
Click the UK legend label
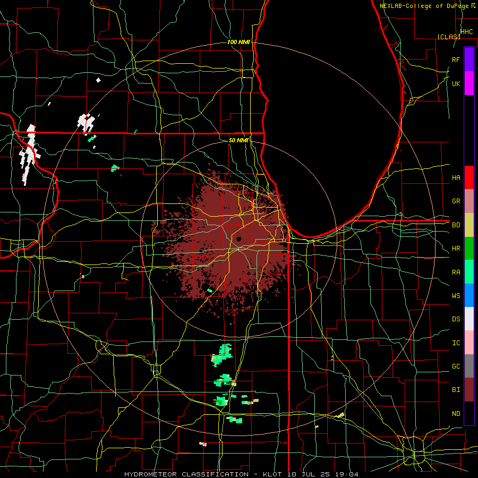tap(456, 83)
